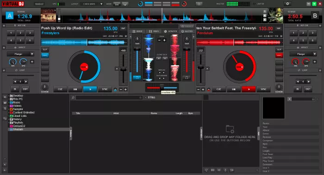Select GeniusDJ in folder tree
The height and width of the screenshot is (175, 324).
coord(19,126)
